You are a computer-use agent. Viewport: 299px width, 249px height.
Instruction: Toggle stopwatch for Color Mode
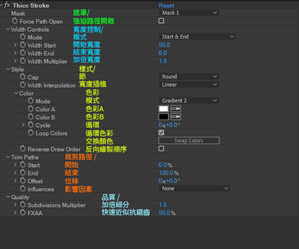tap(31, 101)
